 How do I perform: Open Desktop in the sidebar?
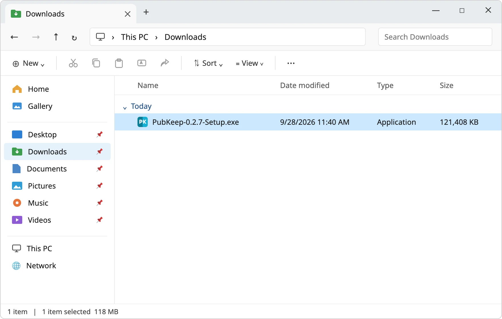tap(57, 134)
